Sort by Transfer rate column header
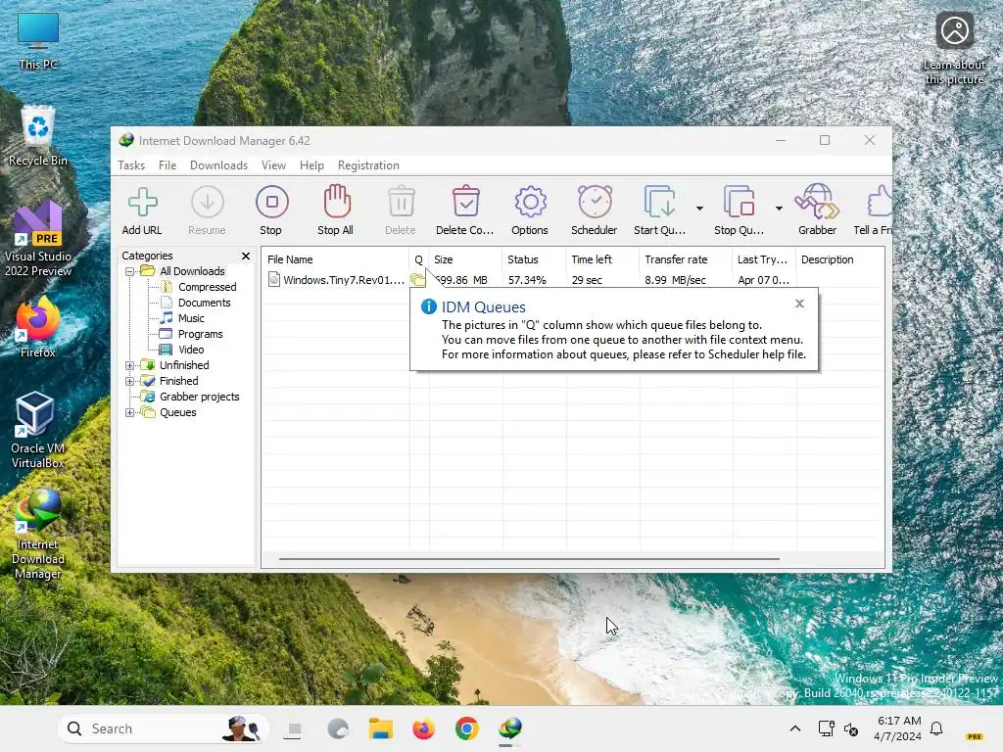Screen dimensions: 1003x752 click(685, 259)
